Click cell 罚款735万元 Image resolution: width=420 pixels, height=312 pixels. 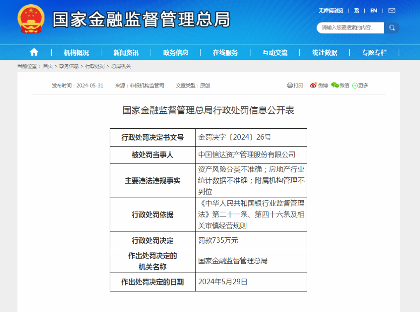click(x=251, y=241)
